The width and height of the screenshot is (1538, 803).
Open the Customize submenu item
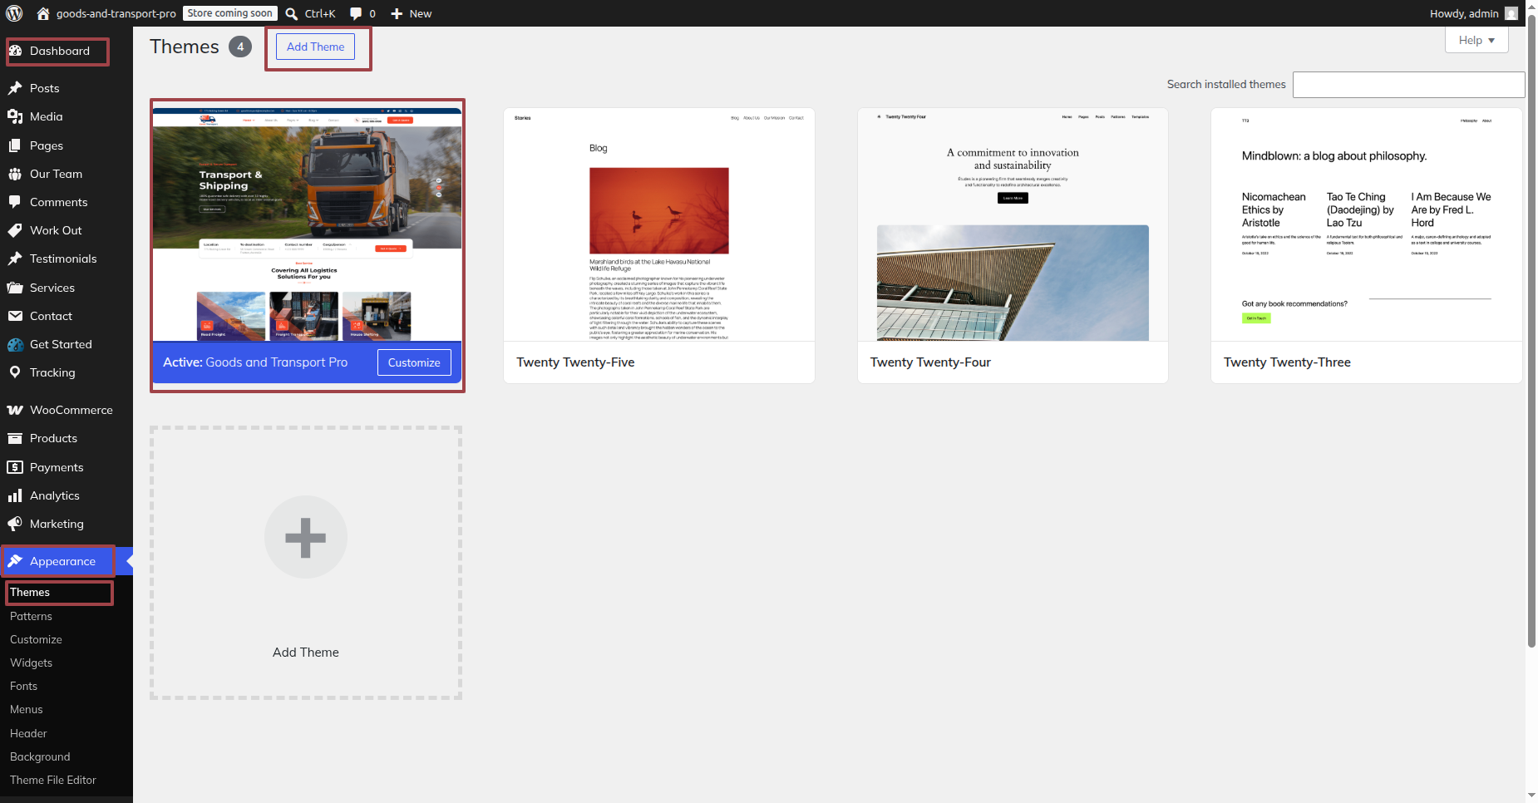pos(36,639)
